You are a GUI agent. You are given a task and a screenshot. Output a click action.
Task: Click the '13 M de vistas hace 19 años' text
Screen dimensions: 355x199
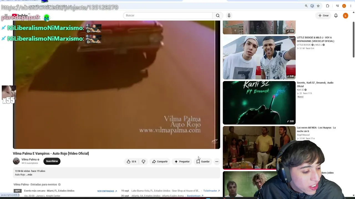[x=30, y=171]
